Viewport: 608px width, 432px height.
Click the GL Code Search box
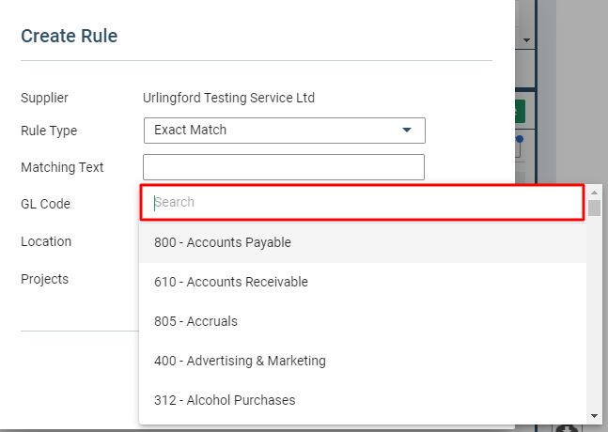pyautogui.click(x=362, y=202)
